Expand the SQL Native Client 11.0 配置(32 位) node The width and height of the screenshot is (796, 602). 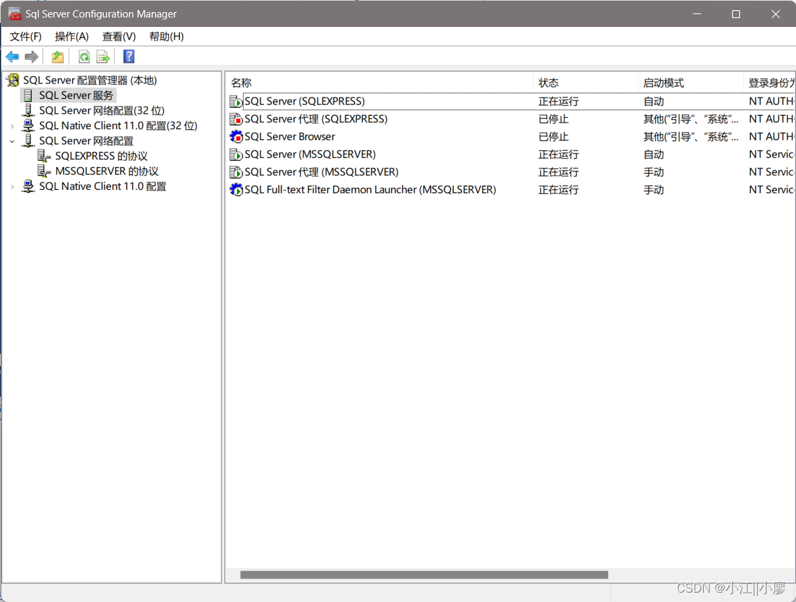point(11,125)
